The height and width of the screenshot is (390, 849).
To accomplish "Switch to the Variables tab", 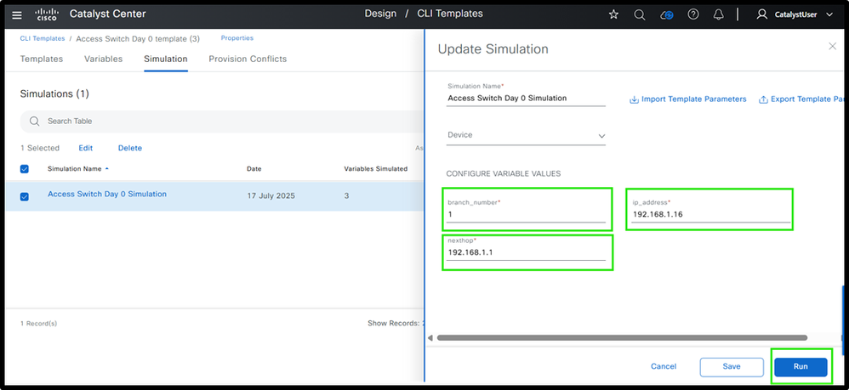I will [103, 59].
